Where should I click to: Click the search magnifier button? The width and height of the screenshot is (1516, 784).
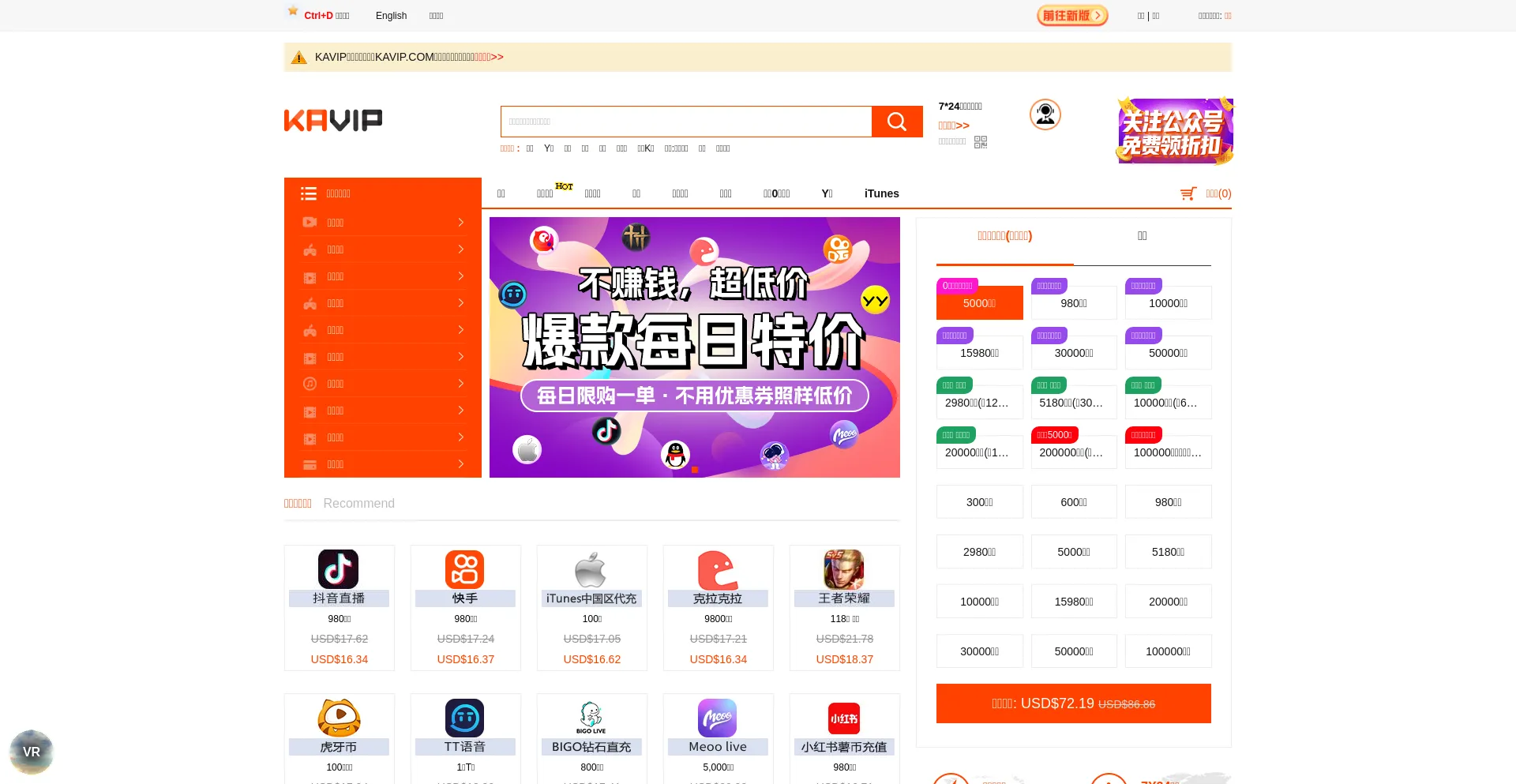[x=897, y=122]
